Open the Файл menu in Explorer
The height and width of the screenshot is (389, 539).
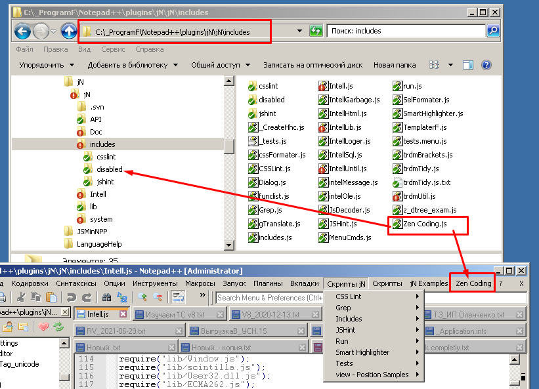24,49
